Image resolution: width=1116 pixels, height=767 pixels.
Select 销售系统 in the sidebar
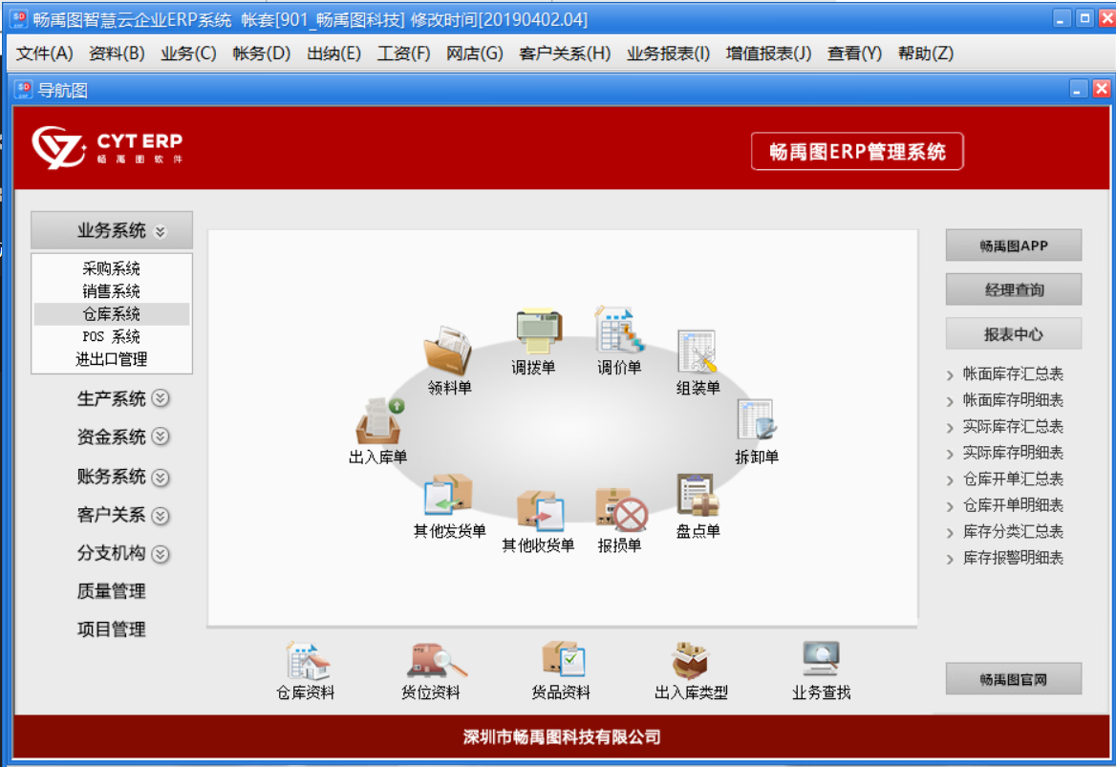coord(112,291)
